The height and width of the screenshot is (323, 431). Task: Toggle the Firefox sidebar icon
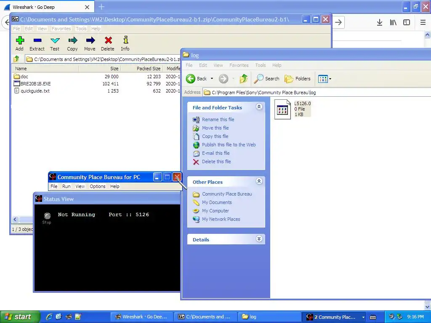point(407,22)
